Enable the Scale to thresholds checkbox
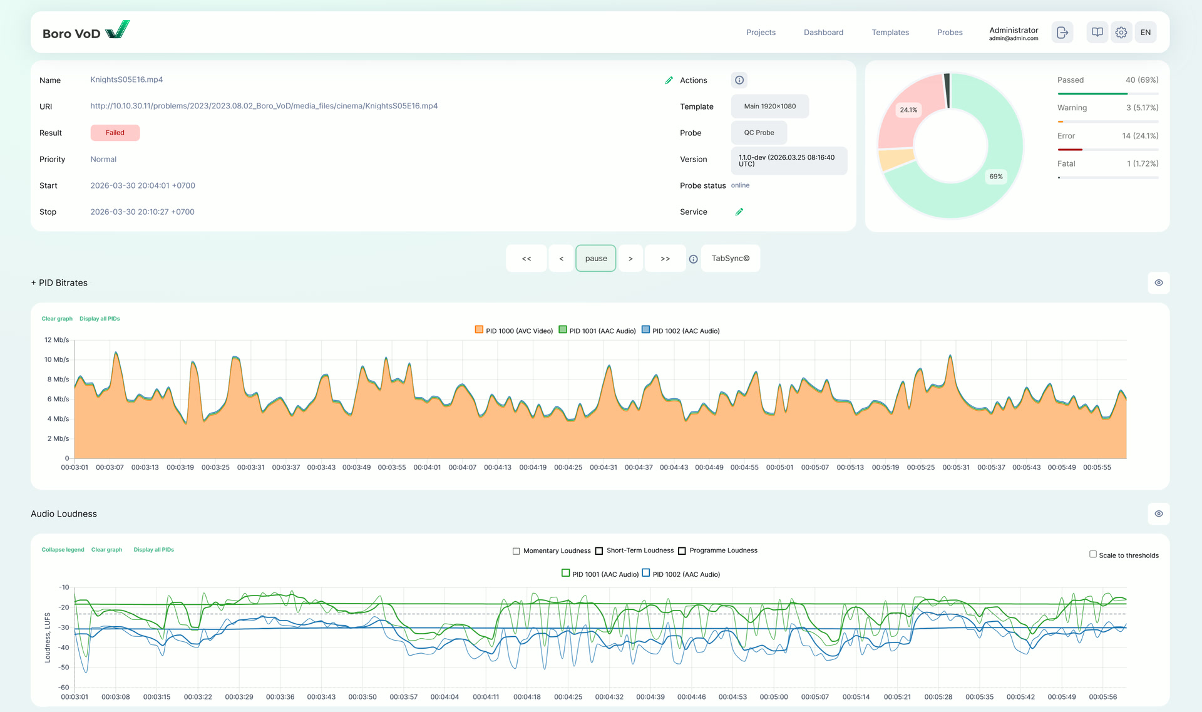Viewport: 1202px width, 712px height. [x=1092, y=554]
